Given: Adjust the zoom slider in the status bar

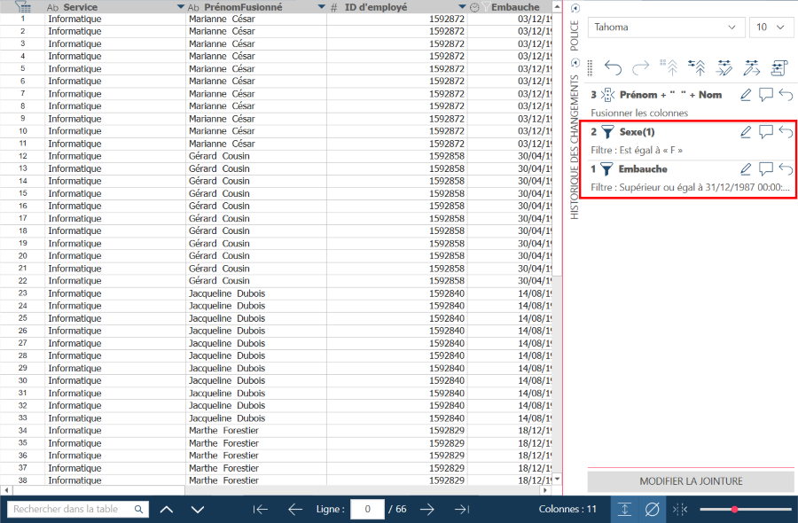Looking at the screenshot, I should (735, 509).
